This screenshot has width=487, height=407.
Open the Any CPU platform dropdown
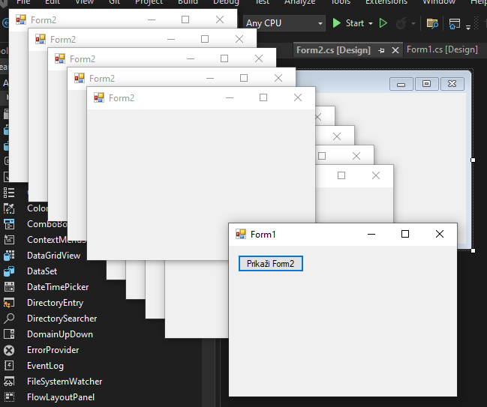(284, 23)
